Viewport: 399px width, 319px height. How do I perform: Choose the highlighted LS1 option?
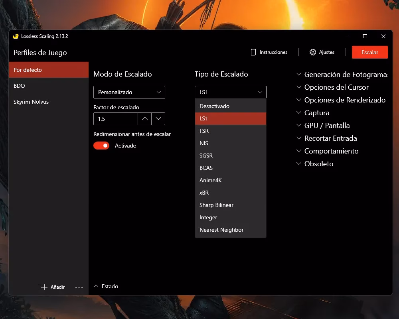tap(231, 118)
